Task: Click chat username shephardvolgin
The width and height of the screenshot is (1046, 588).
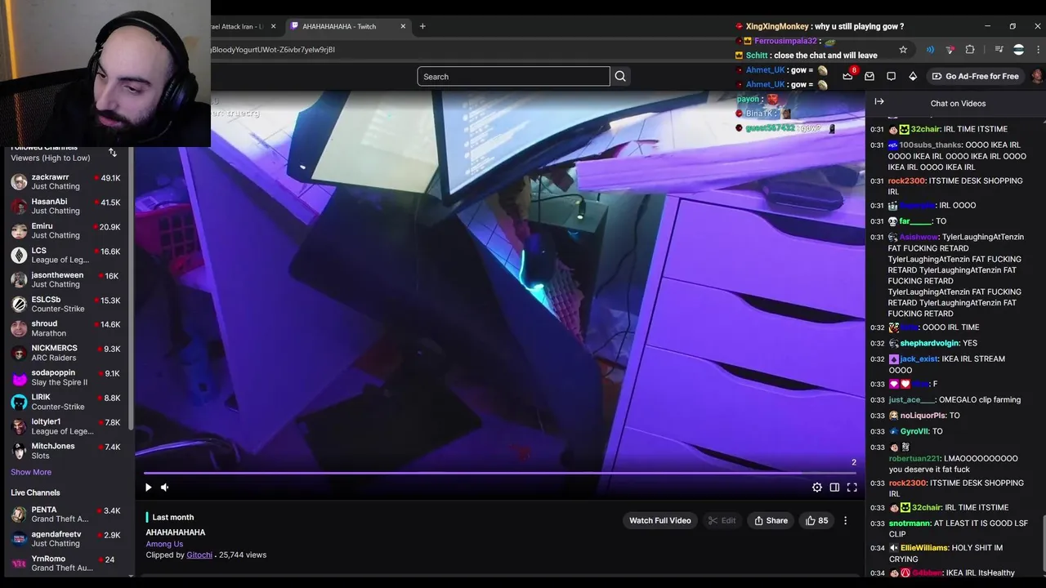Action: (930, 343)
